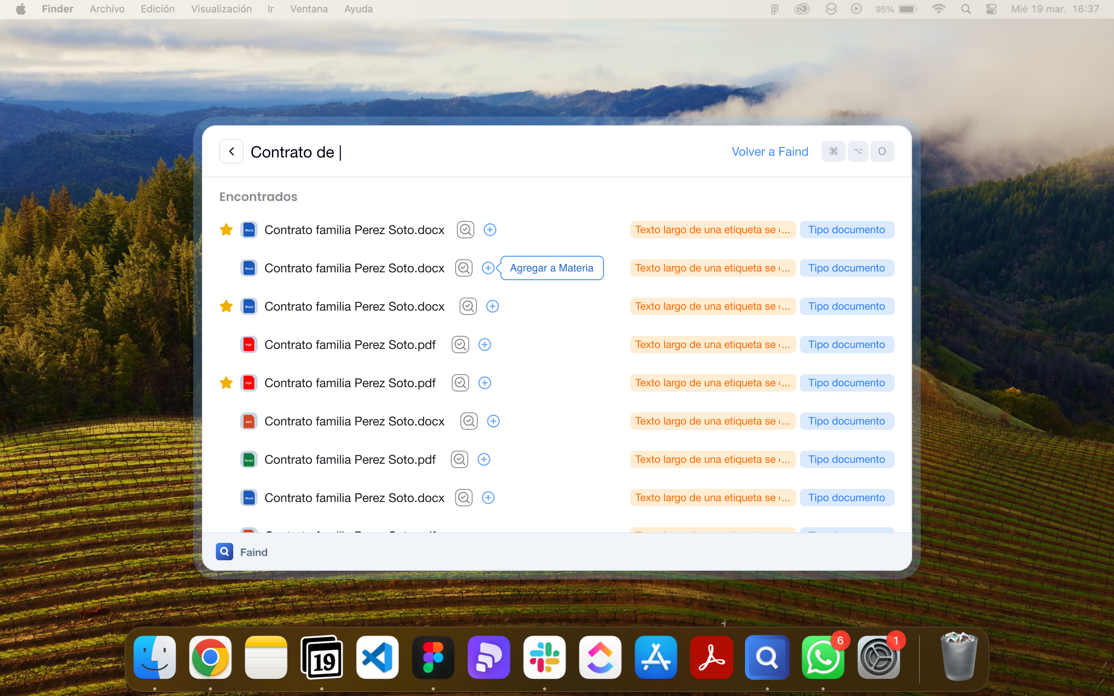This screenshot has height=696, width=1114.
Task: Click the Faind logo in the footer
Action: click(x=224, y=552)
